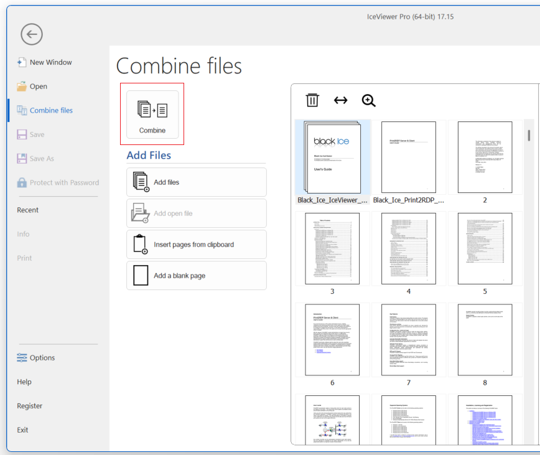540x455 pixels.
Task: Select page 4 thumbnail
Action: point(409,248)
